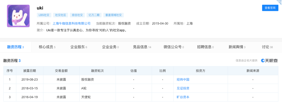Click the 交易金额 column header
The width and height of the screenshot is (282, 104).
(61, 71)
